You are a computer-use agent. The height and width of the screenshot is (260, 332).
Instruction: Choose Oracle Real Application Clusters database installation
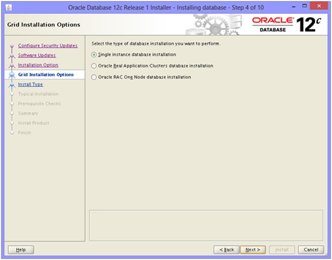point(94,66)
